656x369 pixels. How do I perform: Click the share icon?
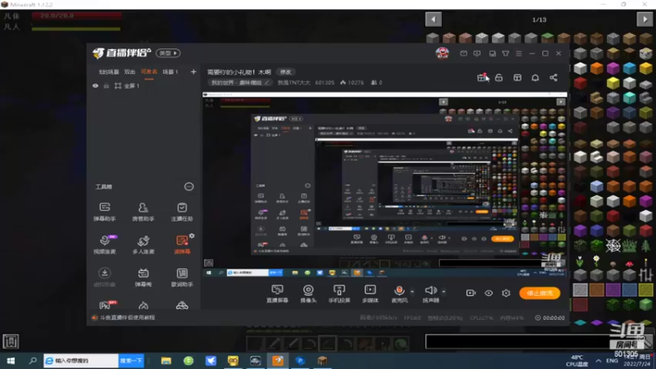pos(553,78)
